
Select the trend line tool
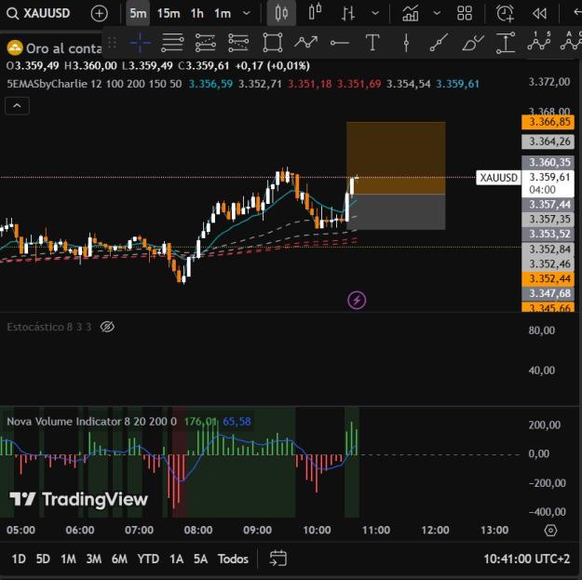coord(440,43)
